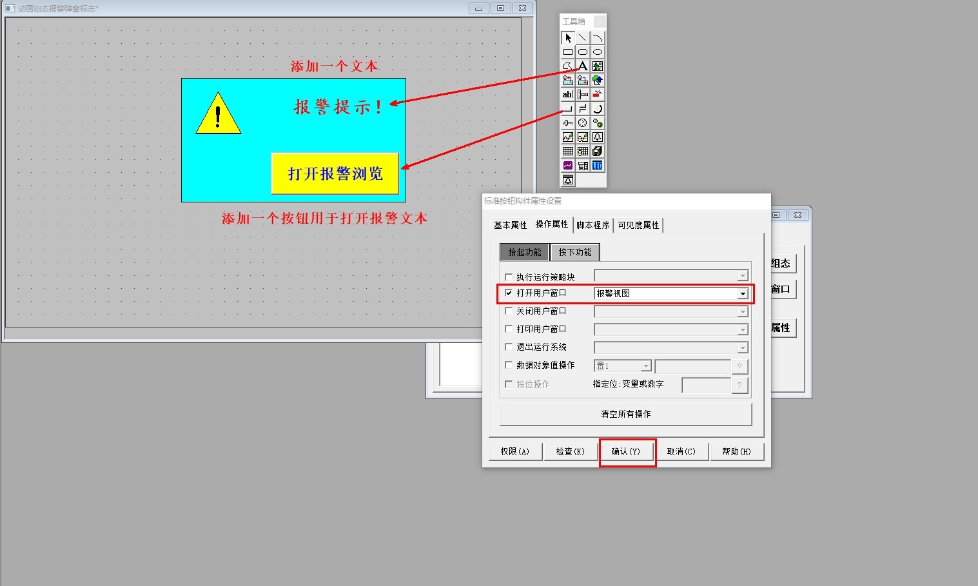
Task: Pick the clock/gauge component icon
Action: pos(582,122)
